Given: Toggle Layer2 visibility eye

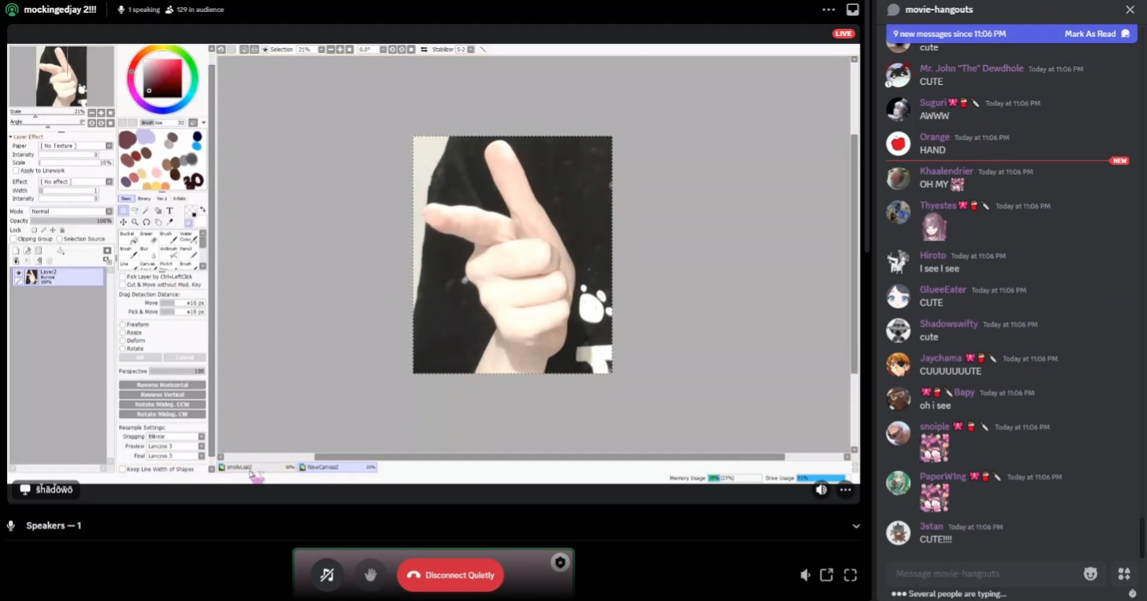Looking at the screenshot, I should 18,273.
